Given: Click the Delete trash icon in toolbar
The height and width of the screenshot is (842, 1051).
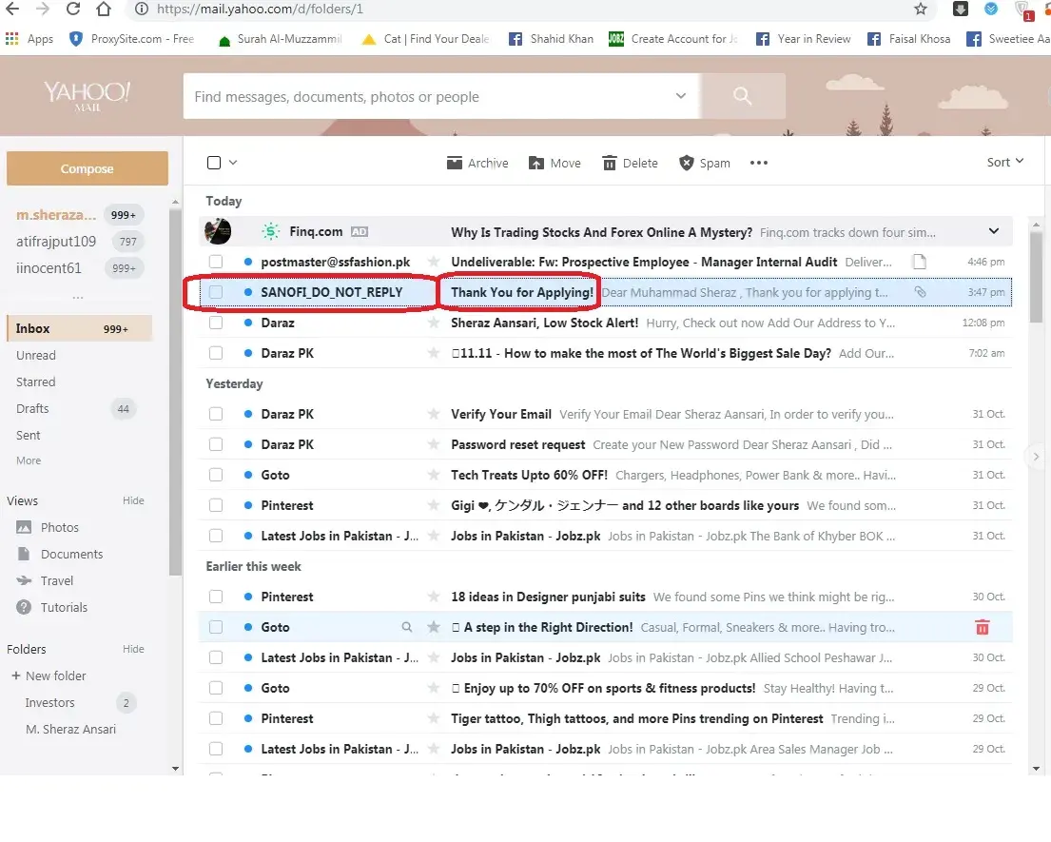Looking at the screenshot, I should 610,163.
